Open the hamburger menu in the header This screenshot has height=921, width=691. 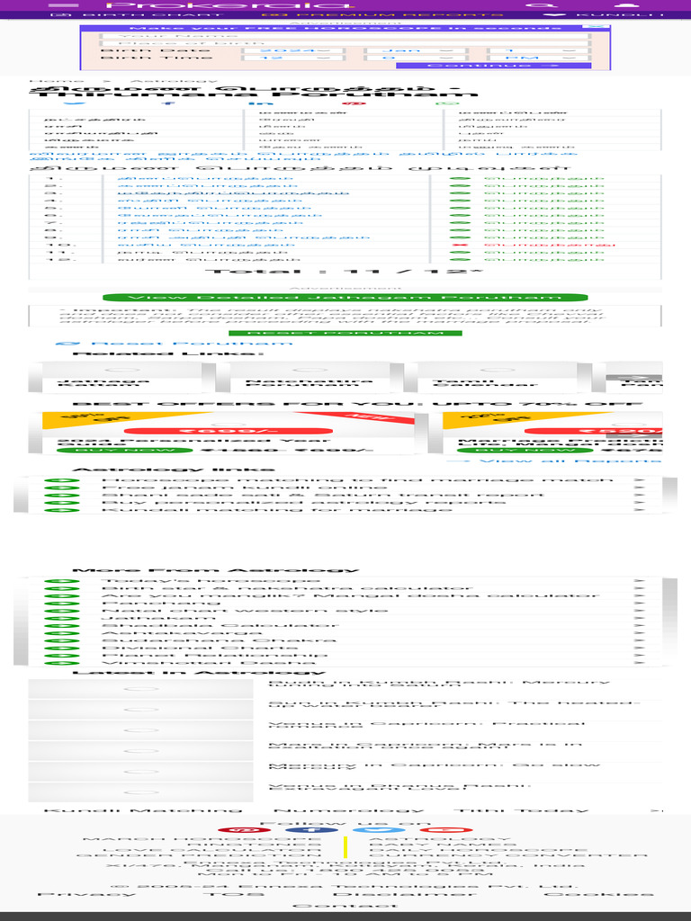pos(64,5)
